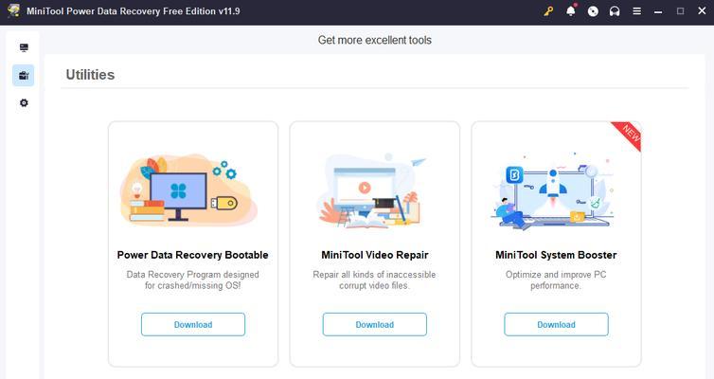Click the Power Data Recovery Bootable illustration

[189, 189]
